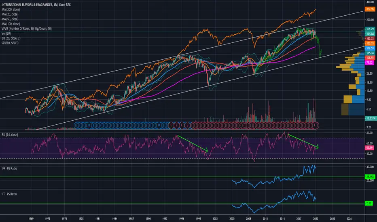This screenshot has height=222, width=377.
Task: Click the 440.00 price axis value
Action: click(370, 2)
